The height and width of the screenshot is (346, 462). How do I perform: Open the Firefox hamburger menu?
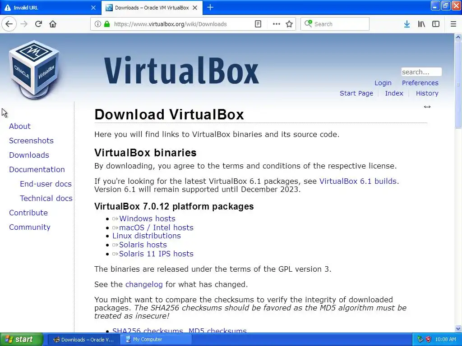pyautogui.click(x=453, y=24)
